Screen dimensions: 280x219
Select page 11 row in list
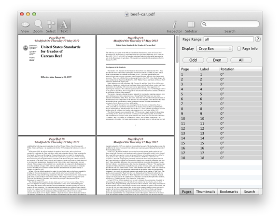pyautogui.click(x=221, y=123)
